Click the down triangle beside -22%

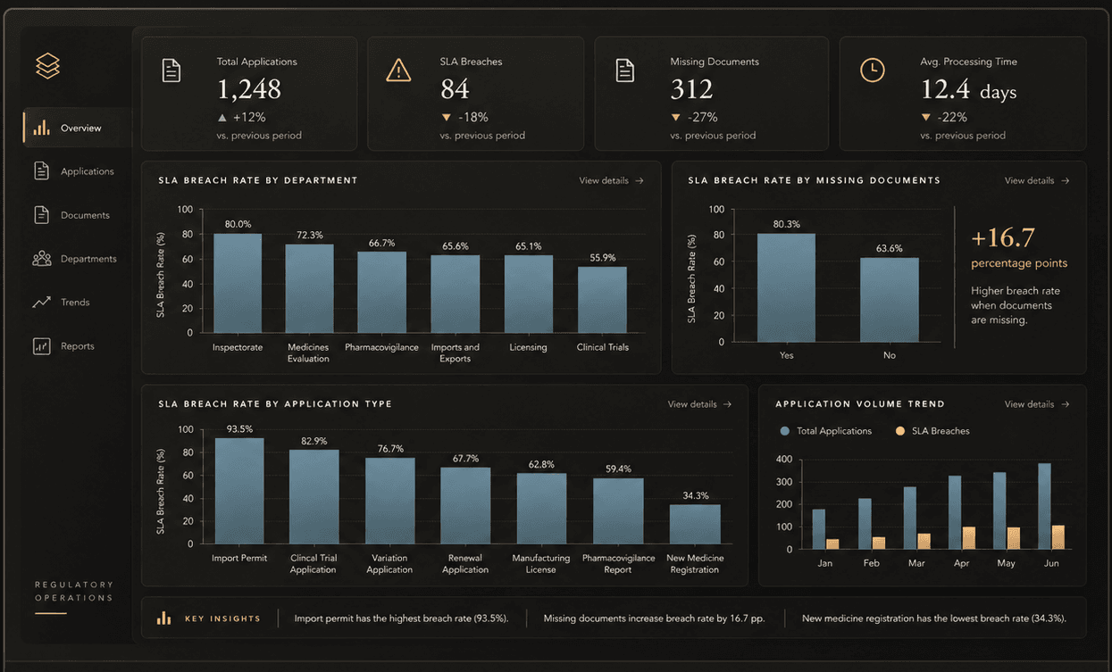click(926, 117)
